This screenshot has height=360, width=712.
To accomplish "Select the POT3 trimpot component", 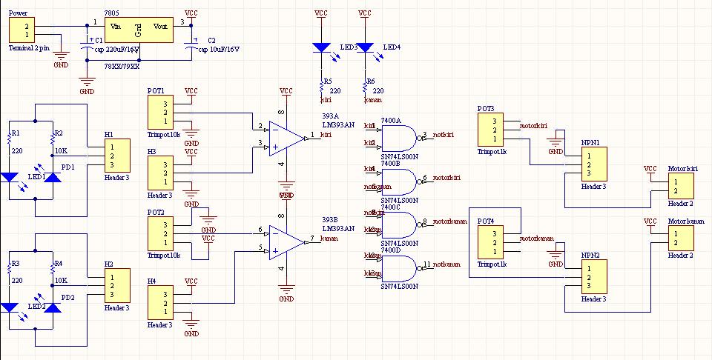I will click(490, 130).
